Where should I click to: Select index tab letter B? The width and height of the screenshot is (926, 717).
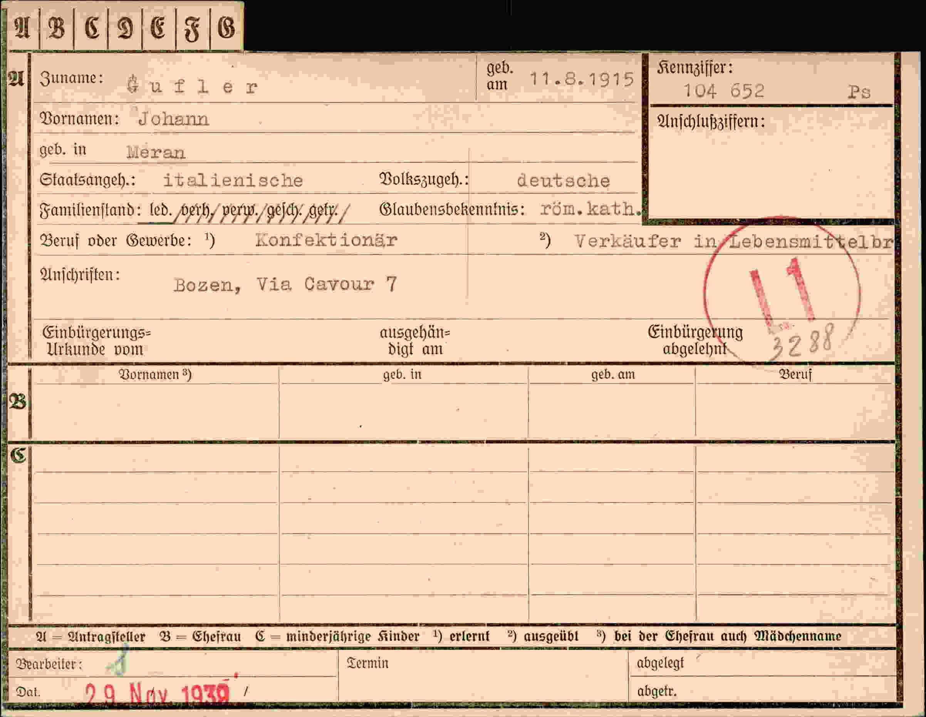pos(56,28)
